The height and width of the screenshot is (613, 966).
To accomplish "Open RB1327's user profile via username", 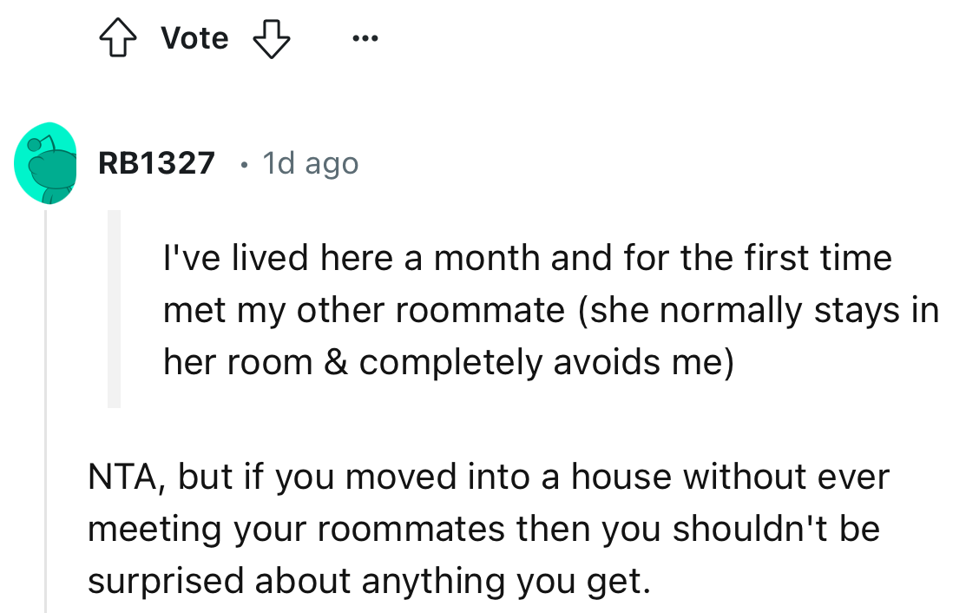I will tap(156, 163).
